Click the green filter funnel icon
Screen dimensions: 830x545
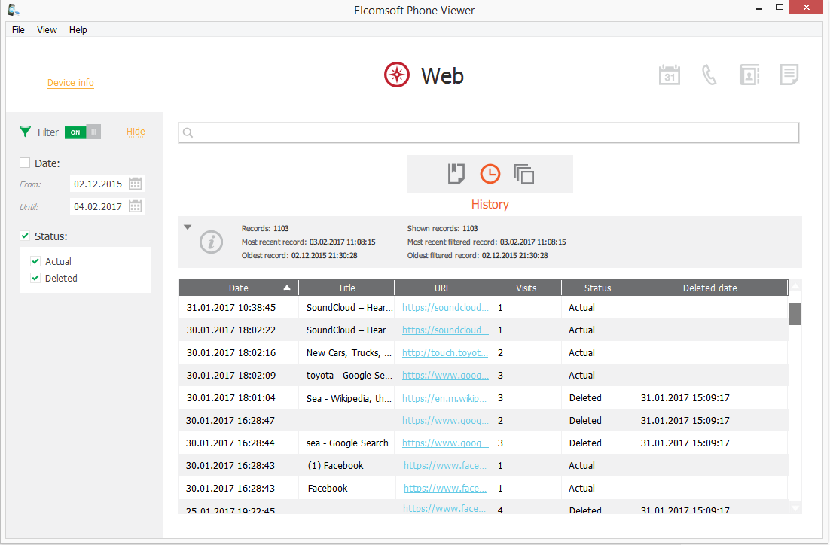click(x=25, y=131)
